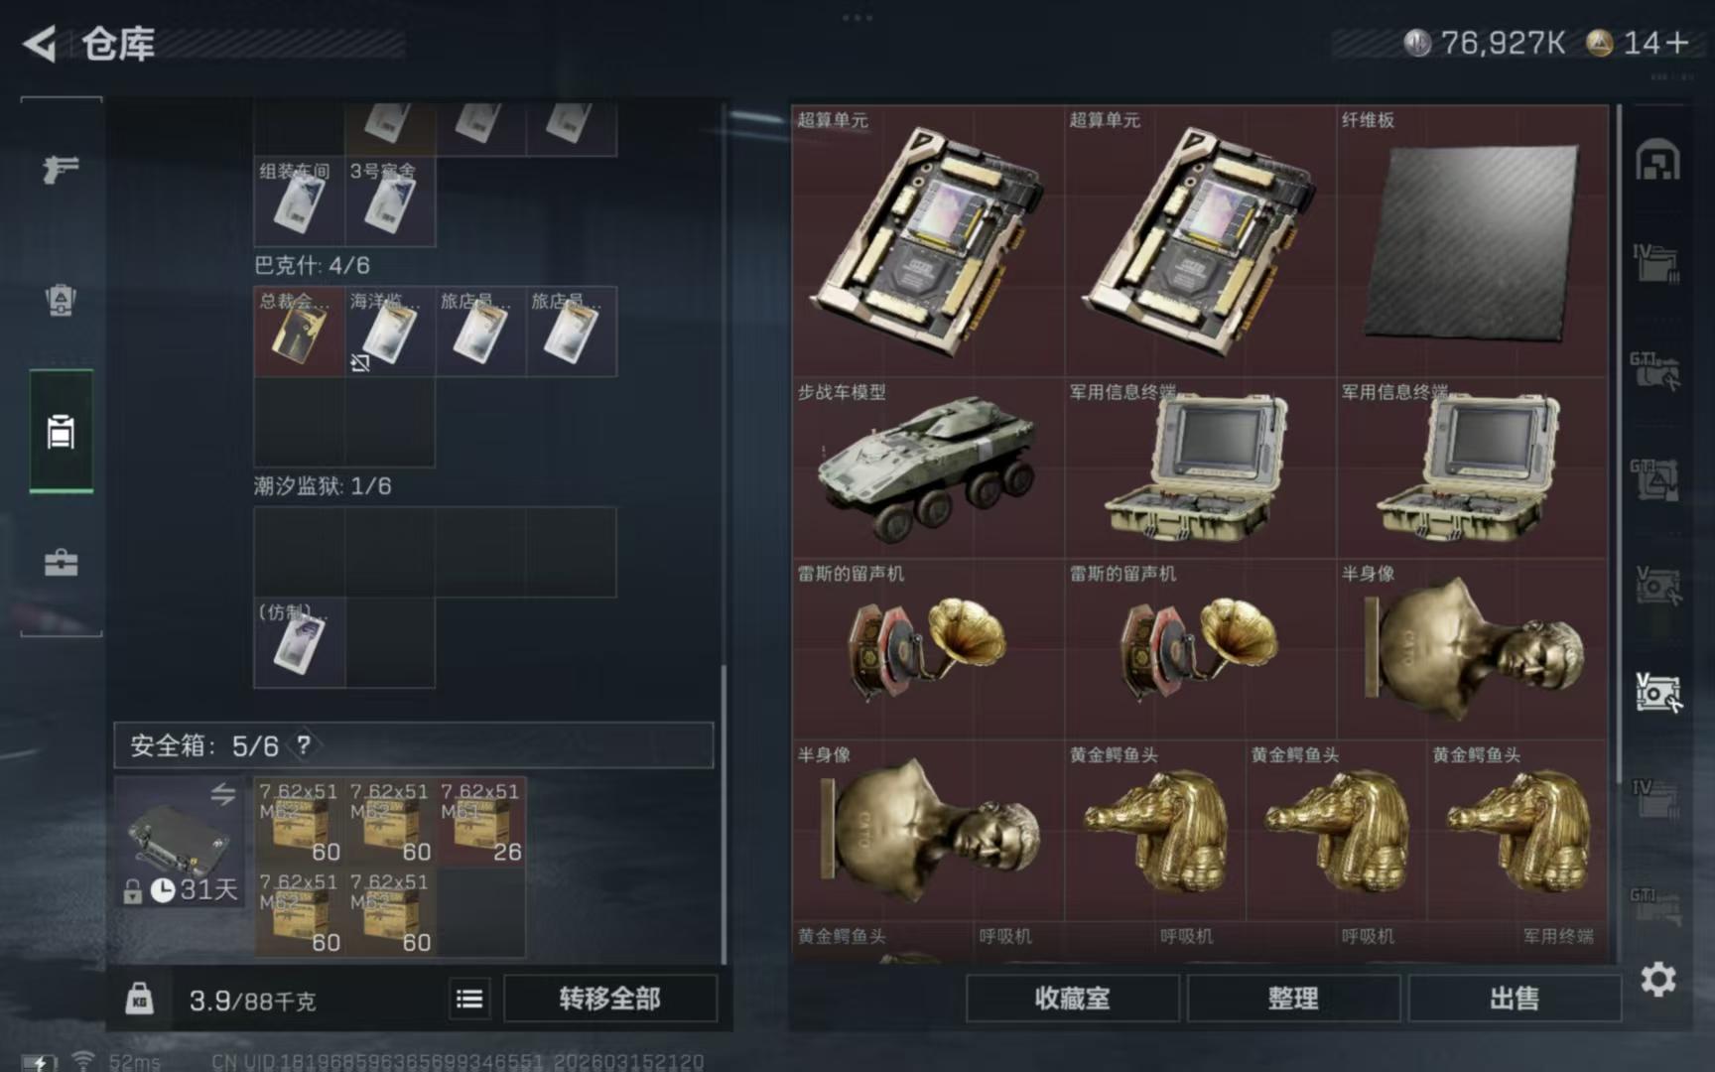This screenshot has height=1072, width=1715.
Task: Click the safe box help question mark
Action: point(304,745)
